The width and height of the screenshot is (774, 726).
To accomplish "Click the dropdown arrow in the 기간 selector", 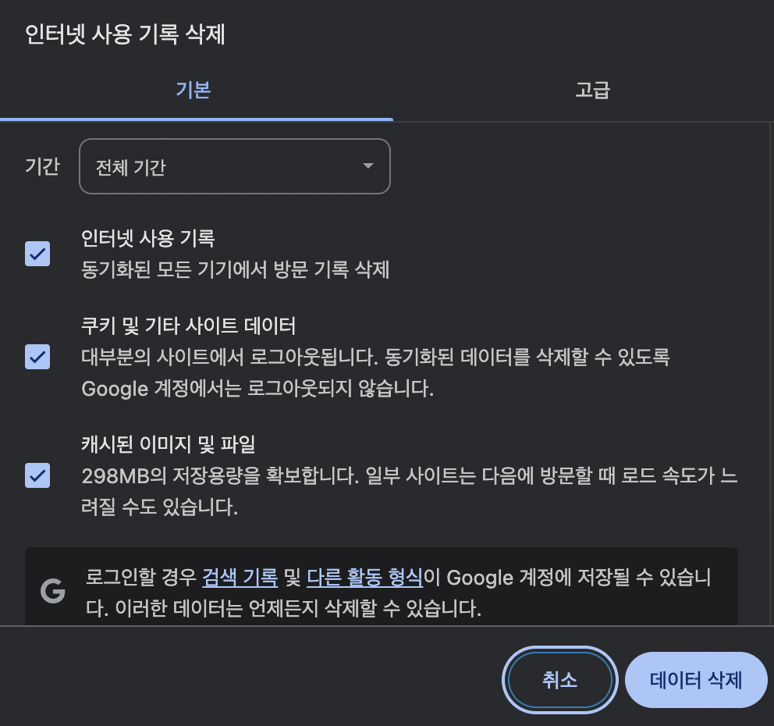I will click(x=367, y=166).
